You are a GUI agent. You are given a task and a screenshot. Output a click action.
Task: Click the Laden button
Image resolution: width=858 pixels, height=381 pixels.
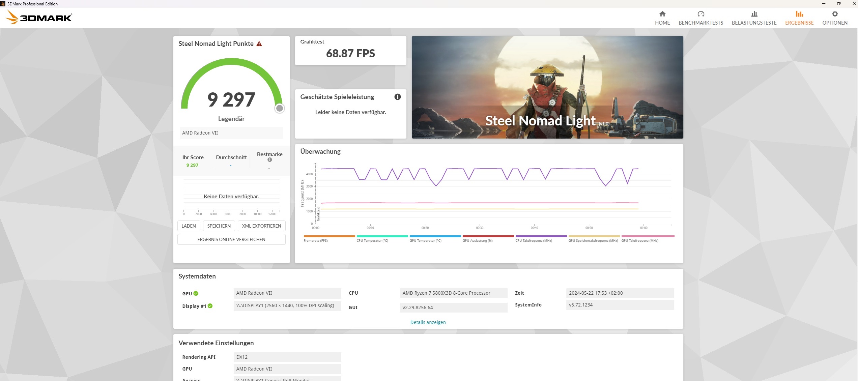[x=189, y=226]
